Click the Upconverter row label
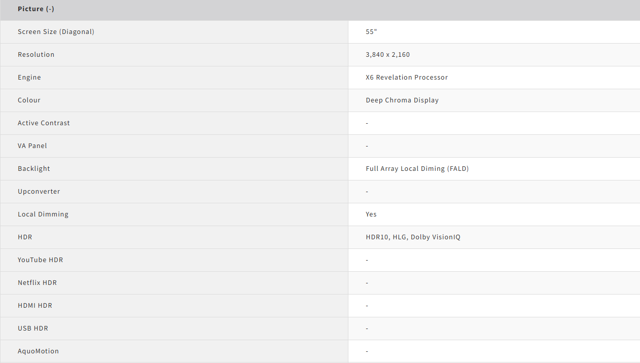The image size is (640, 363). pyautogui.click(x=39, y=192)
